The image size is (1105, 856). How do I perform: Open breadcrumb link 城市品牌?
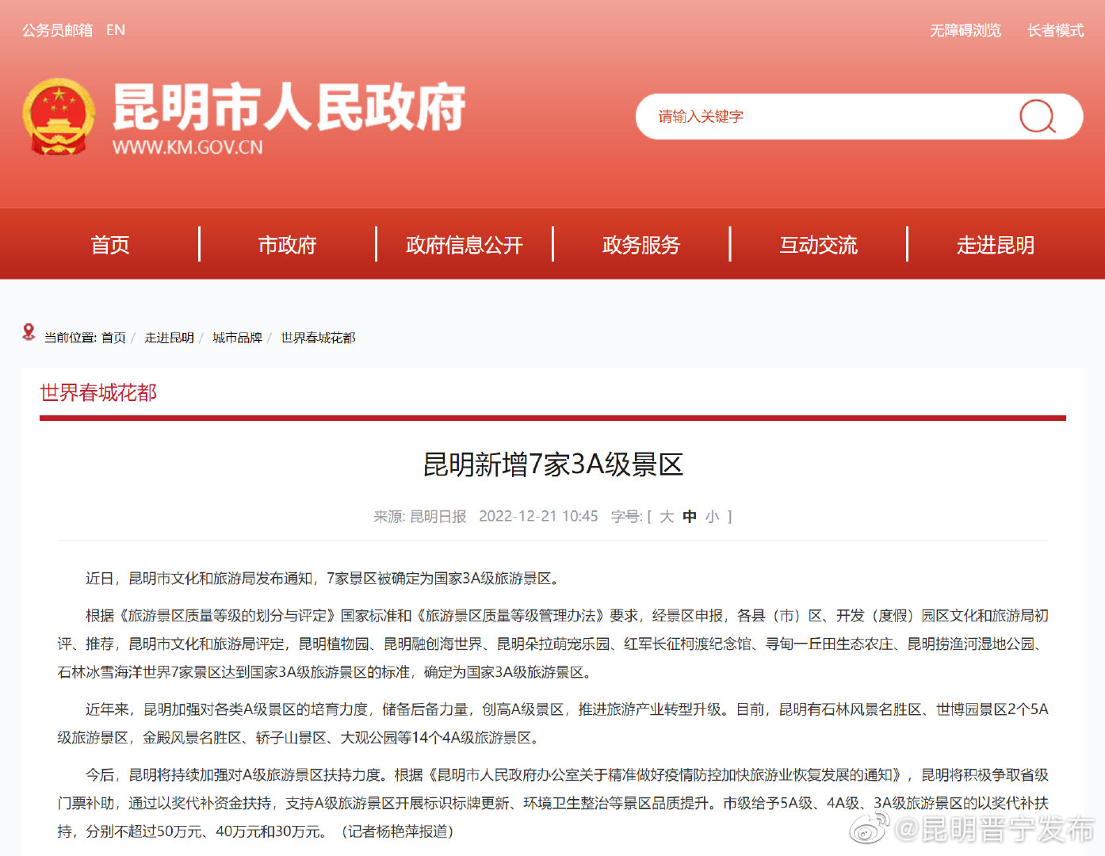click(236, 337)
